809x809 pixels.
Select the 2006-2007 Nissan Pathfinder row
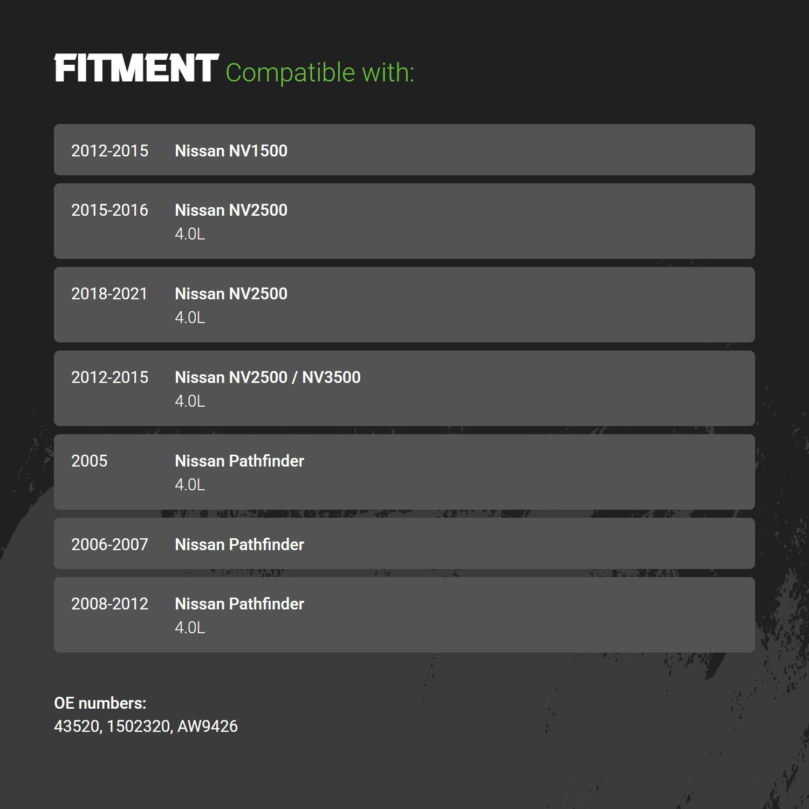[x=404, y=543]
